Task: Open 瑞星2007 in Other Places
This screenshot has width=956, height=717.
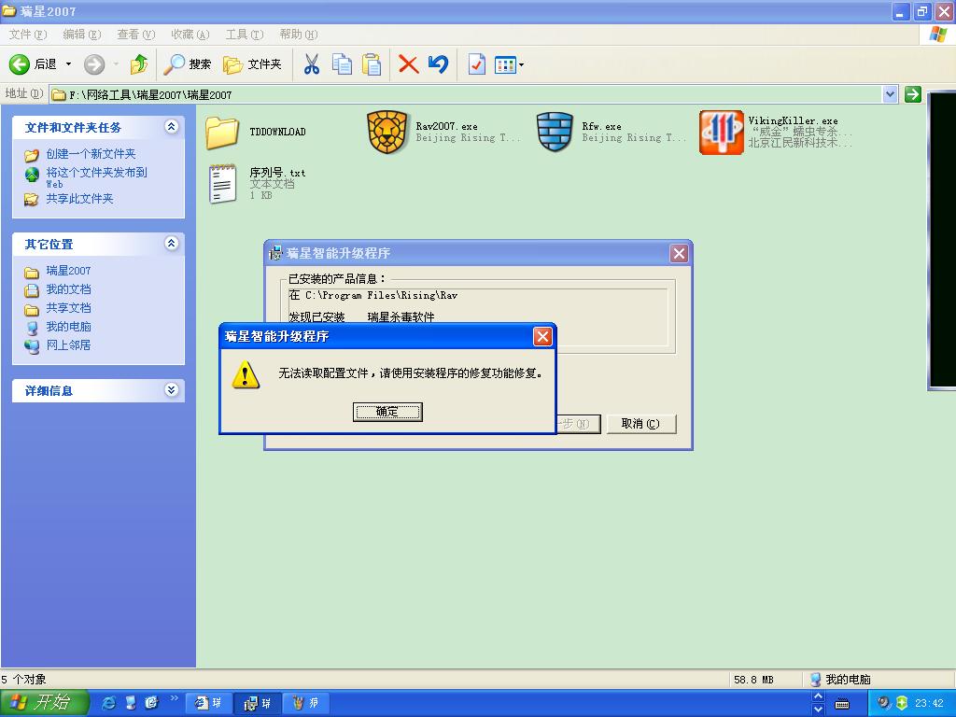Action: point(68,271)
